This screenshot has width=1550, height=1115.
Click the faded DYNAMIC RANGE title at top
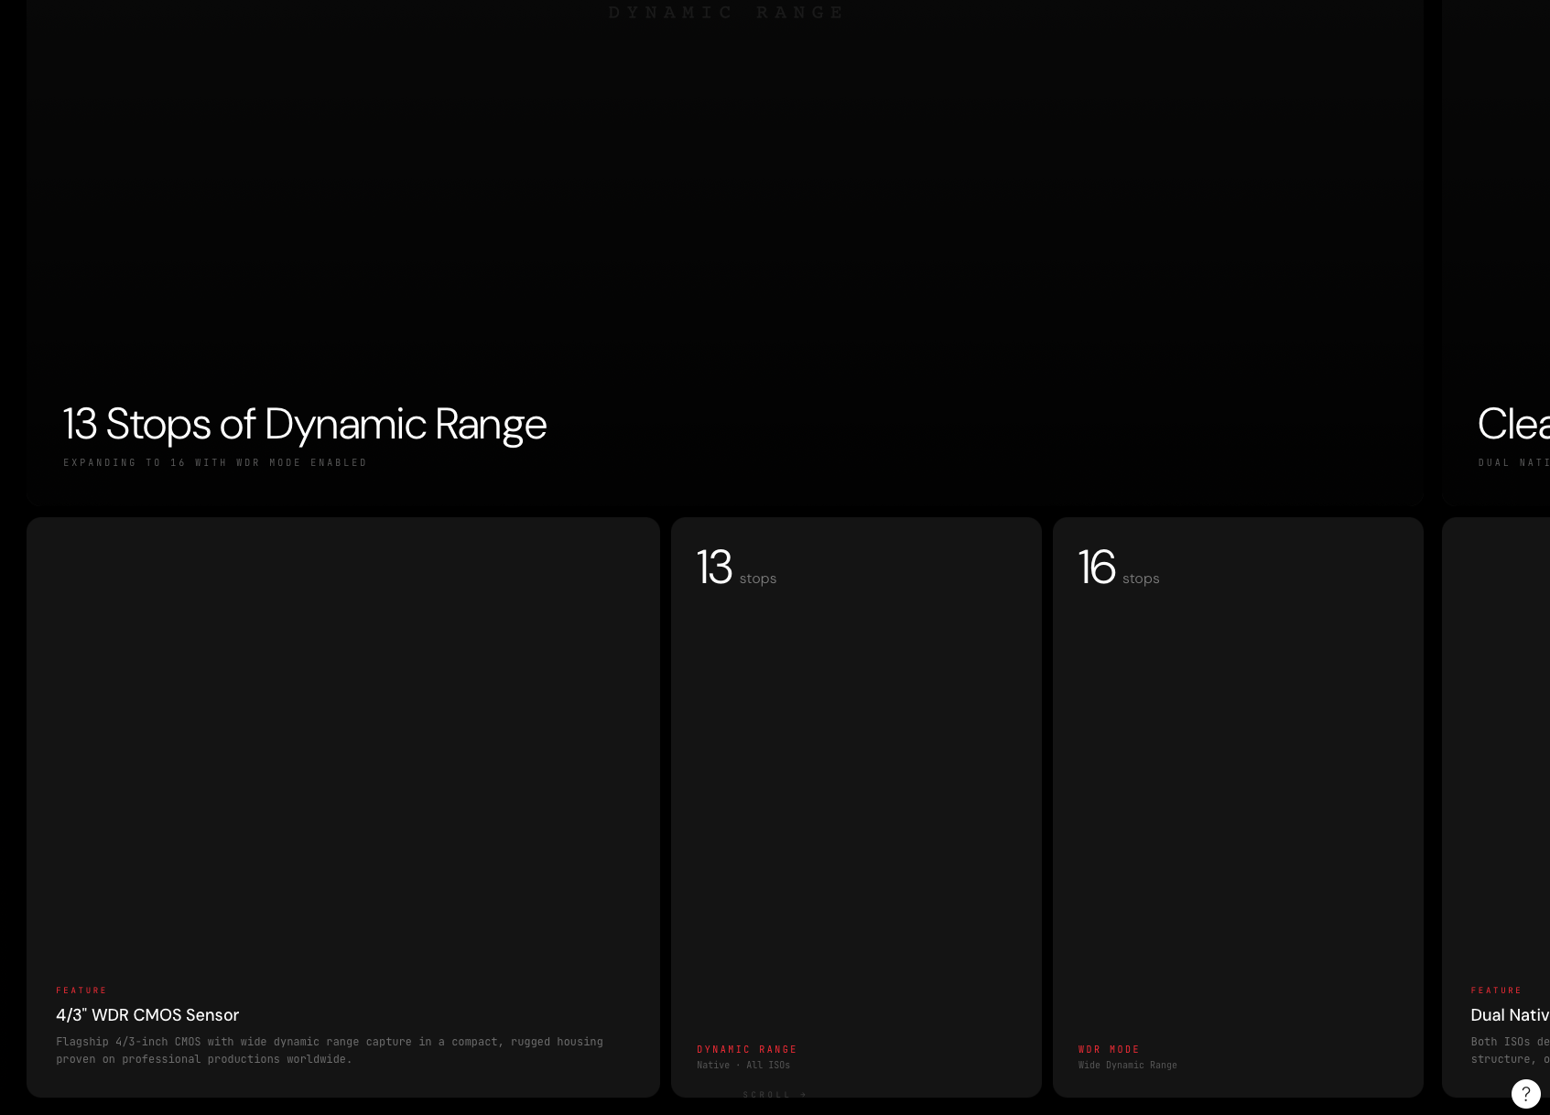click(726, 12)
